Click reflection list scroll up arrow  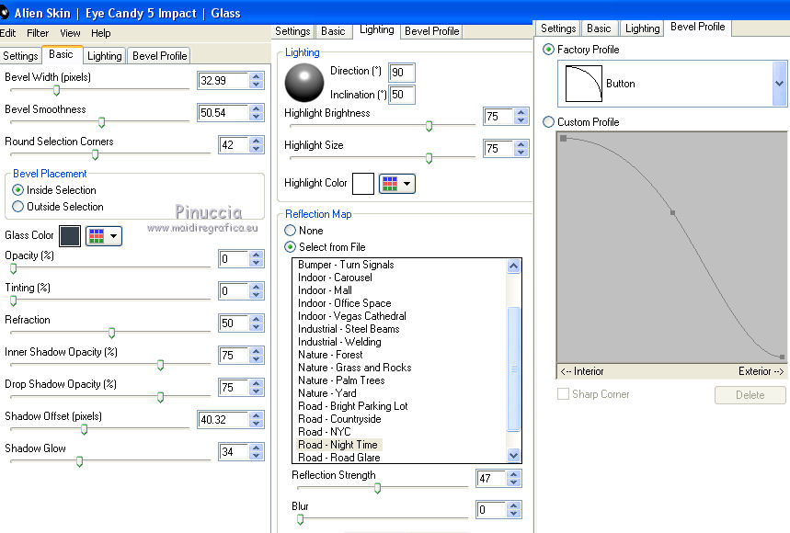(x=513, y=266)
